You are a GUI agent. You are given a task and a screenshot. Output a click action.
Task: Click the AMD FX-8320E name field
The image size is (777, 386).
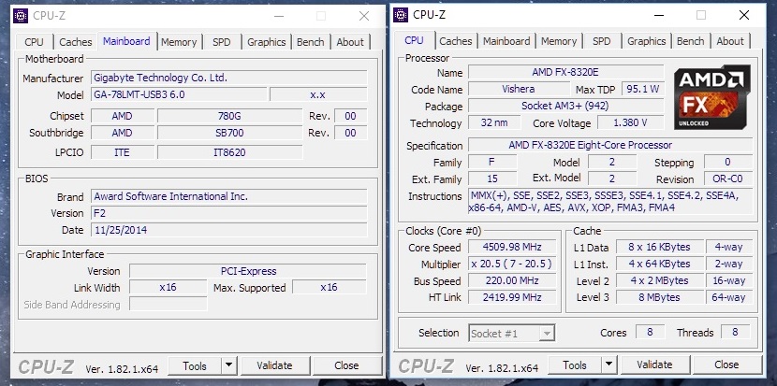[x=565, y=72]
